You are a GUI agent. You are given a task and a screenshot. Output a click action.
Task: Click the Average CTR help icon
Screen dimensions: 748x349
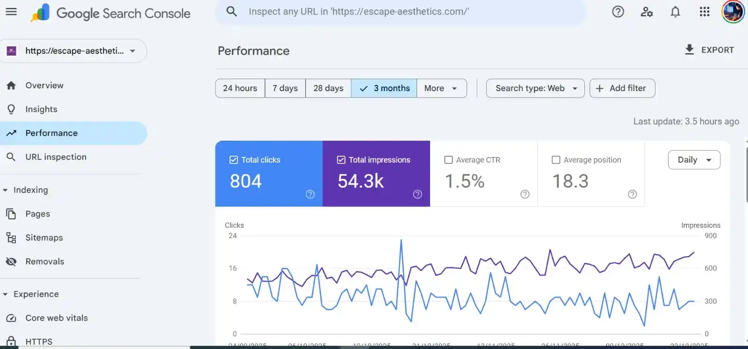(x=525, y=194)
